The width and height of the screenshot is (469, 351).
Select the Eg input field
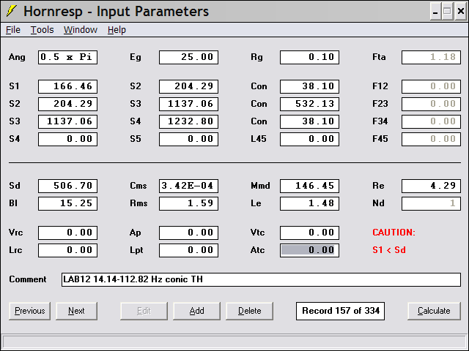[x=189, y=57]
